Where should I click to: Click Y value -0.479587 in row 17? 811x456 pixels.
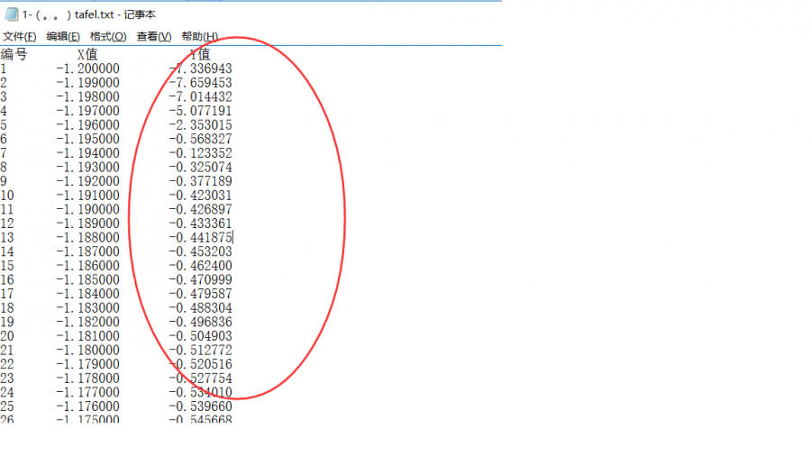point(201,294)
